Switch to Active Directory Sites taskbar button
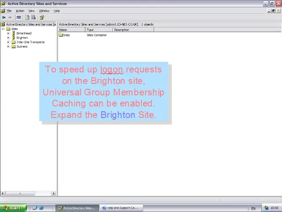Viewport: 282px width, 212px height. pos(78,208)
